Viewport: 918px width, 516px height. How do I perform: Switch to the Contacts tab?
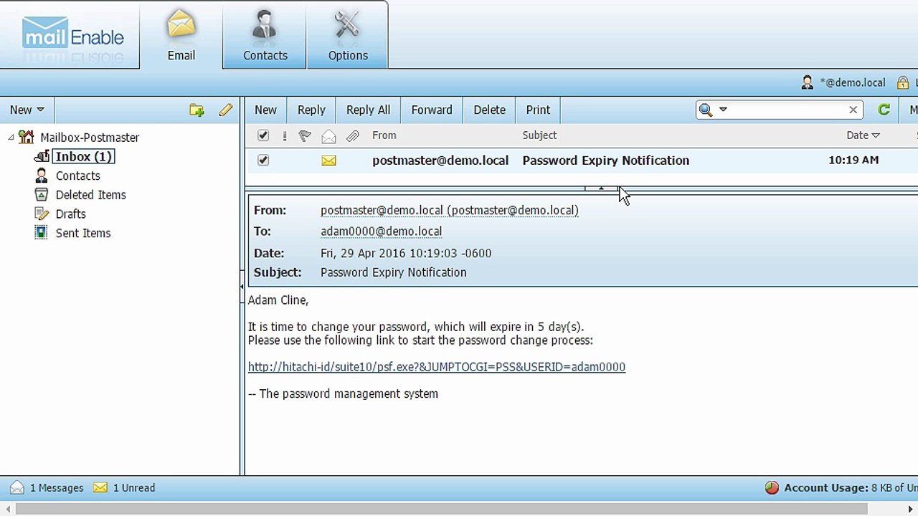[x=265, y=35]
